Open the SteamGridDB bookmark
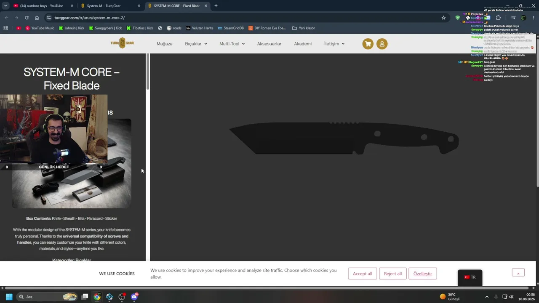539x303 pixels. click(x=231, y=28)
